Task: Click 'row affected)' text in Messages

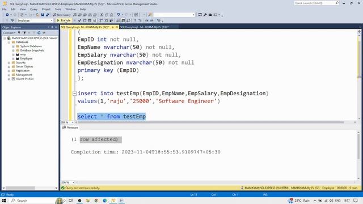Action: tap(99, 139)
